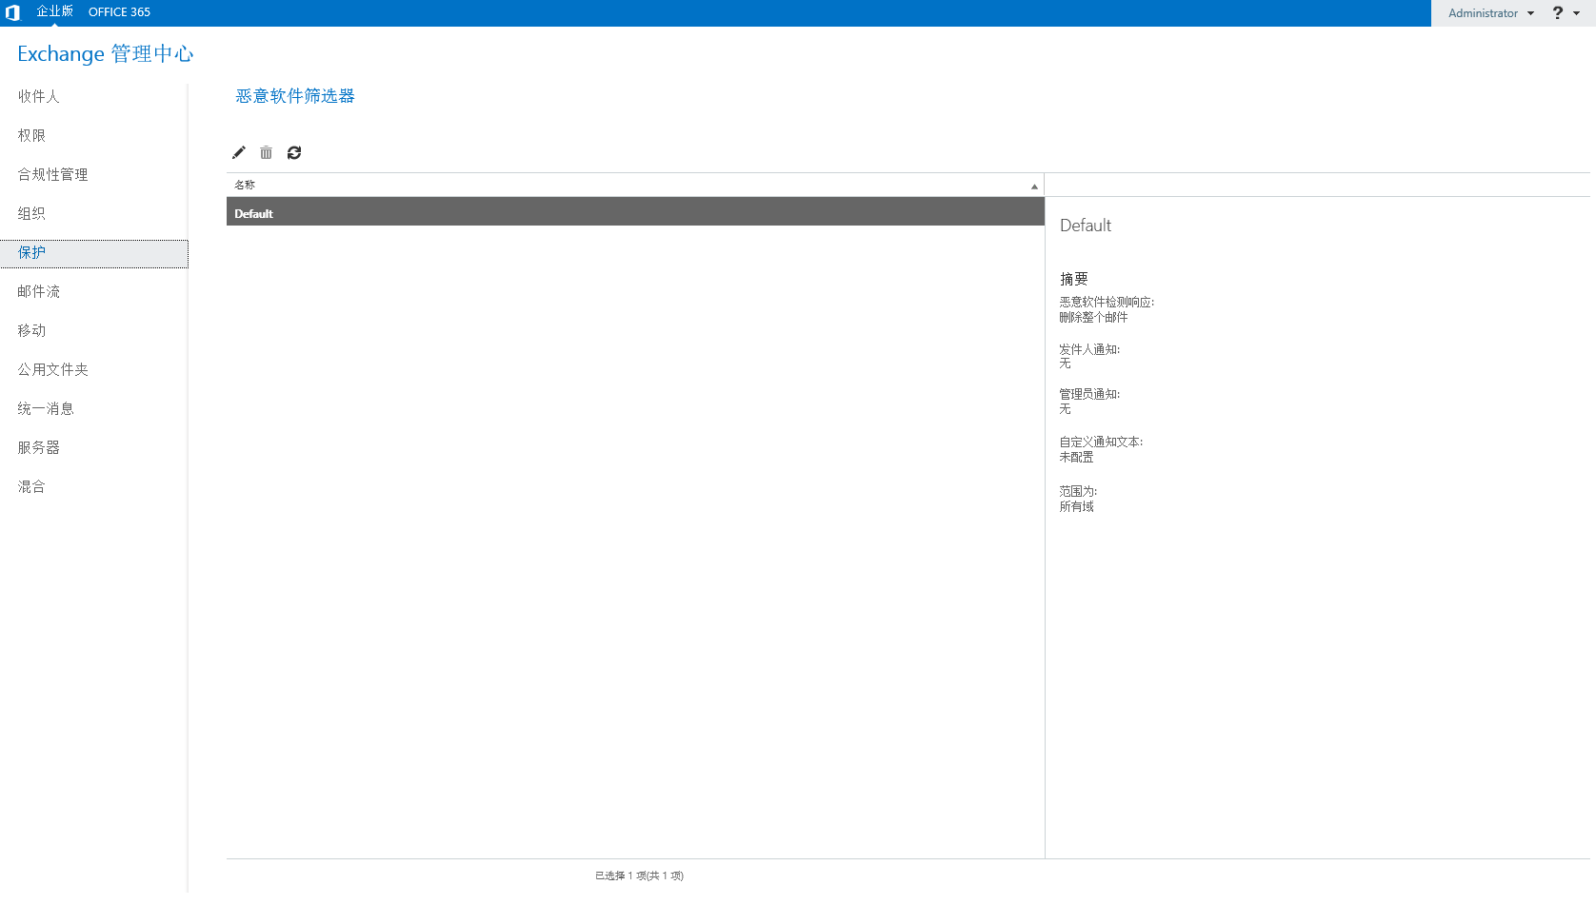
Task: Click the Default heading in details pane
Action: coord(1086,226)
